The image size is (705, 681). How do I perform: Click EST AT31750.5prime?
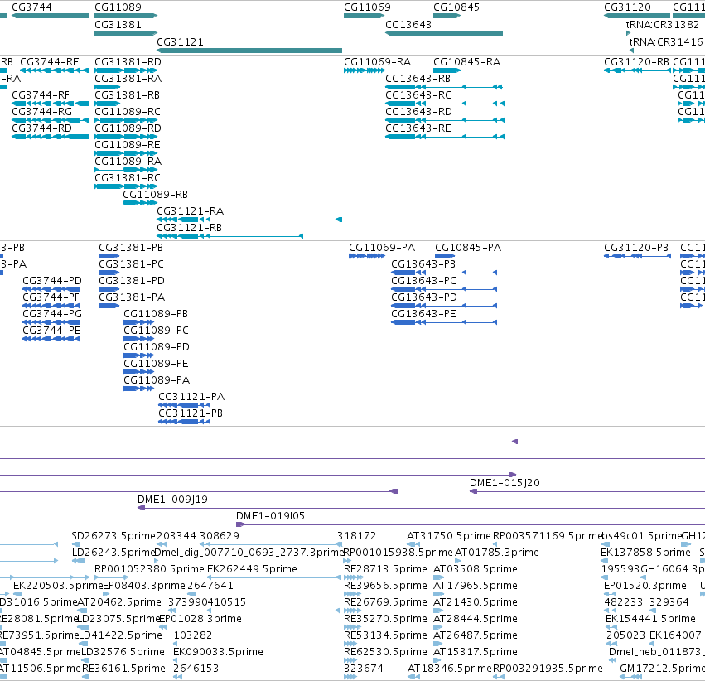click(413, 544)
